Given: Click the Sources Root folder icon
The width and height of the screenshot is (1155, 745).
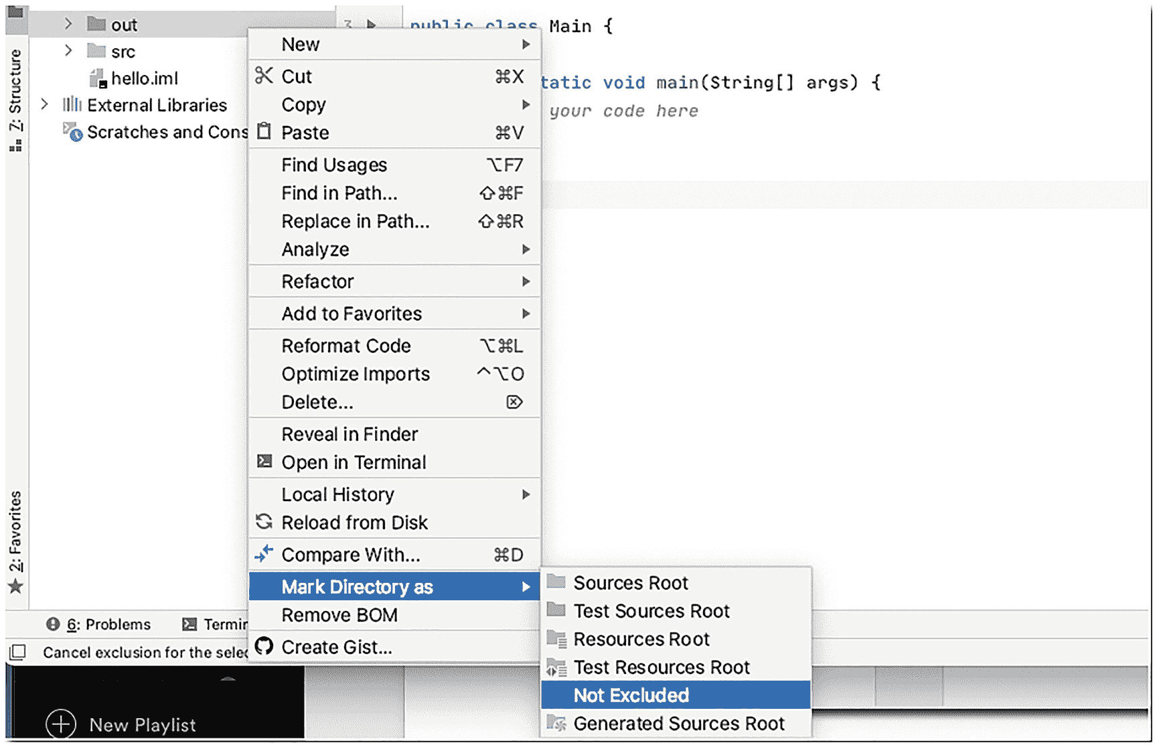Looking at the screenshot, I should (556, 582).
